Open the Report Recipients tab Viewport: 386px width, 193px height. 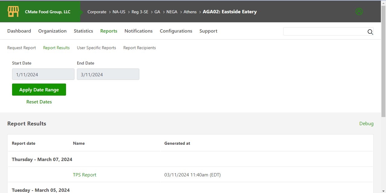point(139,48)
